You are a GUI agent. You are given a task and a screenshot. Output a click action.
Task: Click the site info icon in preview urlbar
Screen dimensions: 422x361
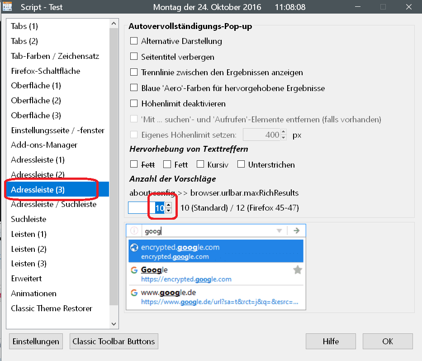(134, 231)
